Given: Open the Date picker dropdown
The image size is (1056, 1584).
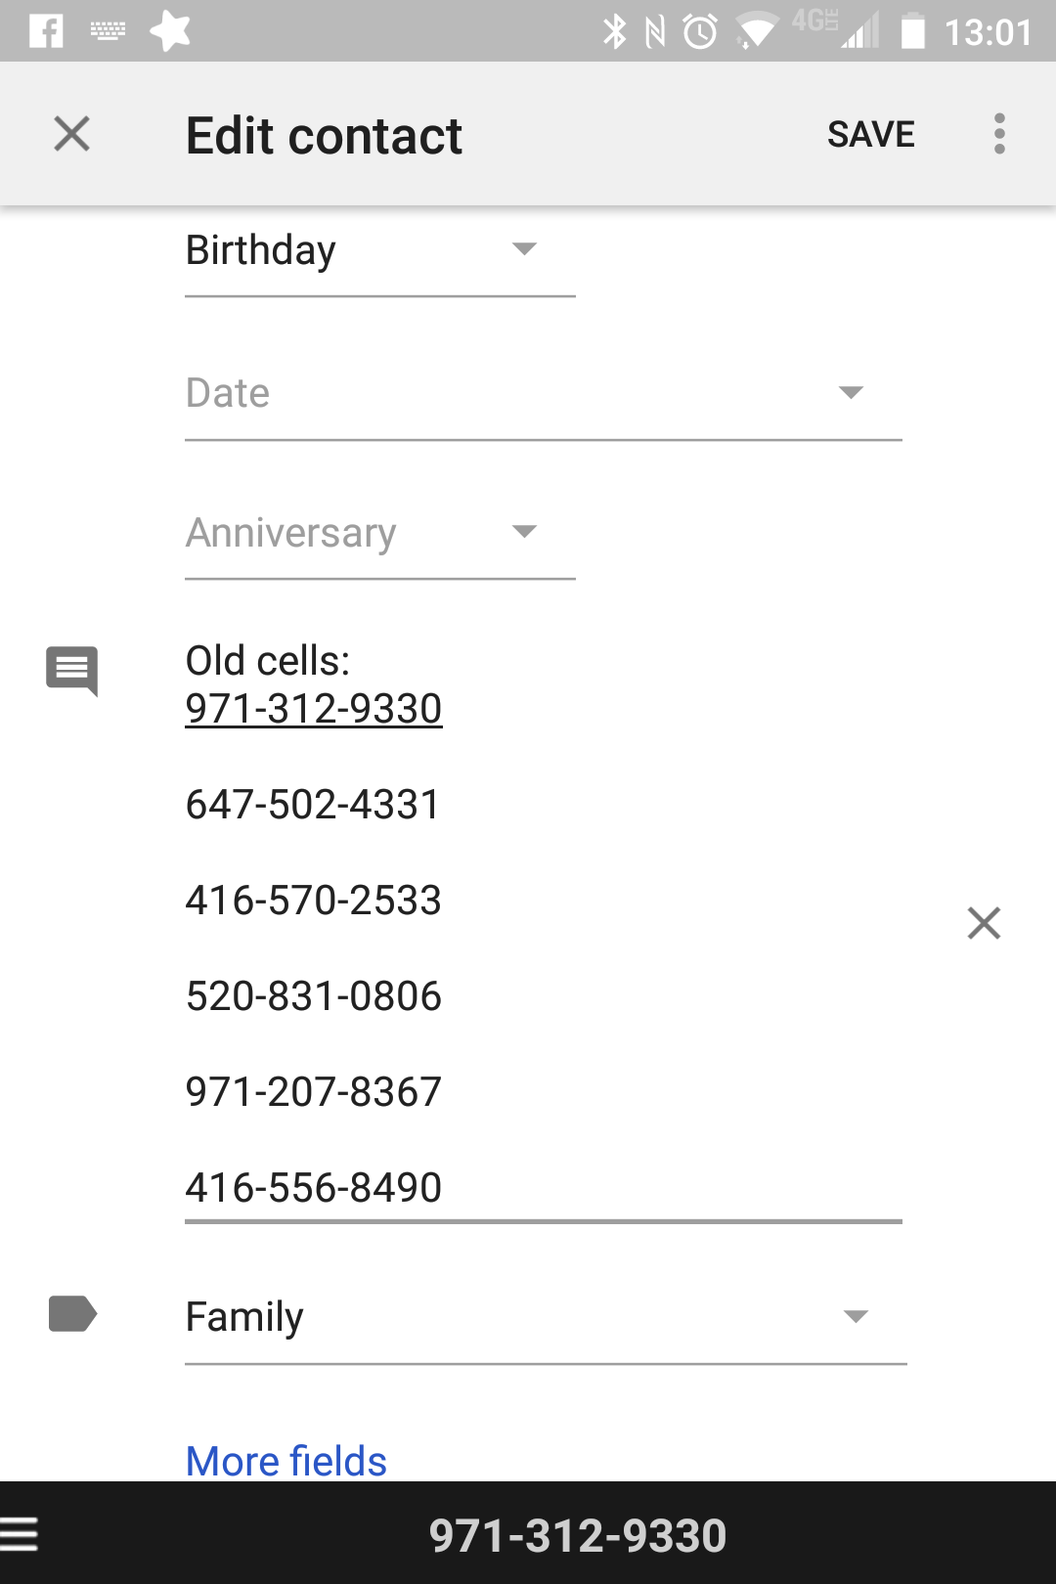Looking at the screenshot, I should (x=544, y=394).
